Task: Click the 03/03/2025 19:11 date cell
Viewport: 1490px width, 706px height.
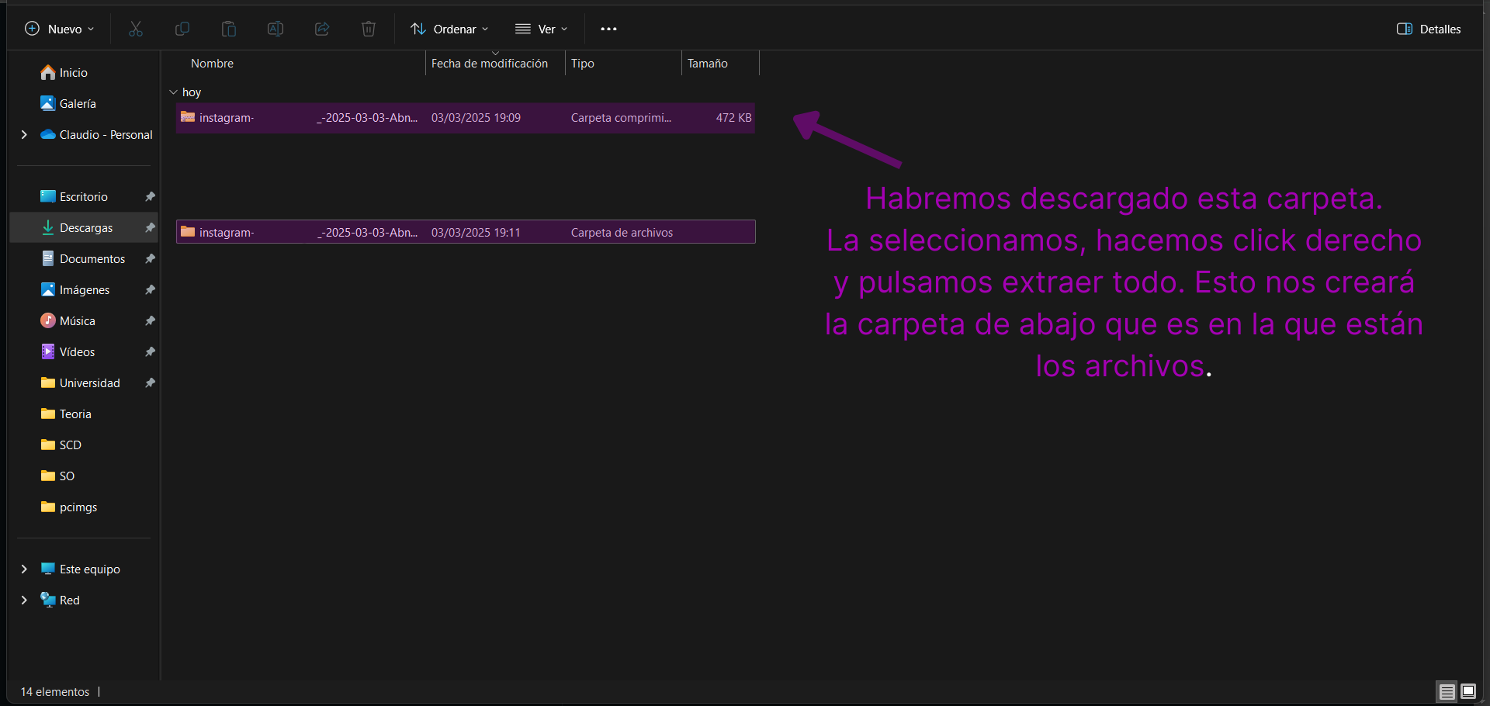Action: tap(476, 232)
